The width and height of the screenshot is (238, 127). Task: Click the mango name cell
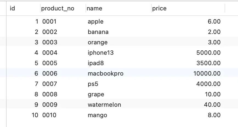click(x=97, y=115)
